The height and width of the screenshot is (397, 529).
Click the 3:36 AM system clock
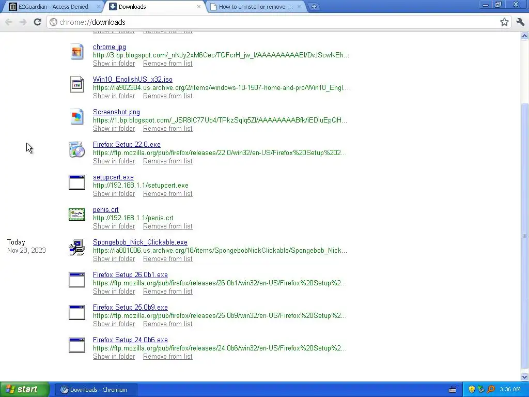click(510, 390)
